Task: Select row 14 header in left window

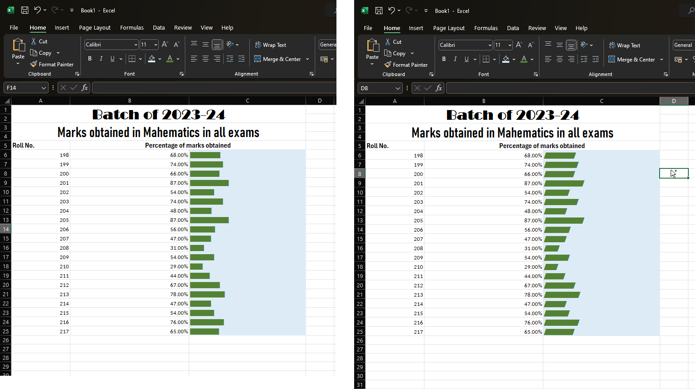Action: [x=6, y=229]
